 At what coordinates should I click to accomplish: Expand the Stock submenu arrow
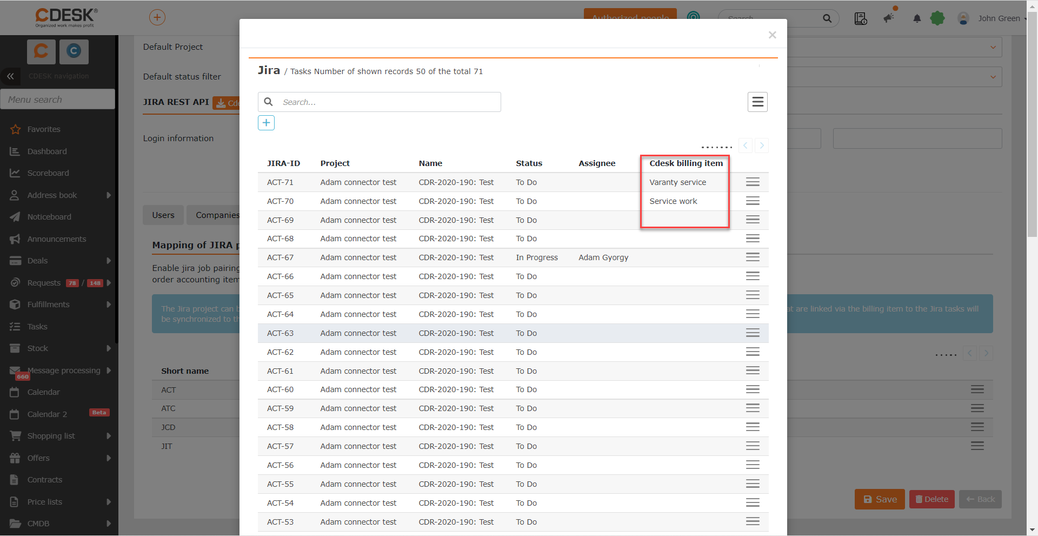(x=109, y=348)
